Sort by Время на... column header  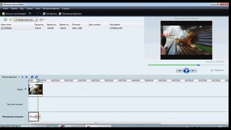pyautogui.click(x=52, y=25)
